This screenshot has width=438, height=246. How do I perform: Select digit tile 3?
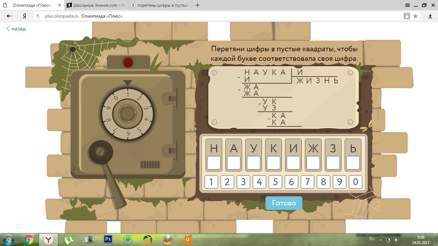243,182
